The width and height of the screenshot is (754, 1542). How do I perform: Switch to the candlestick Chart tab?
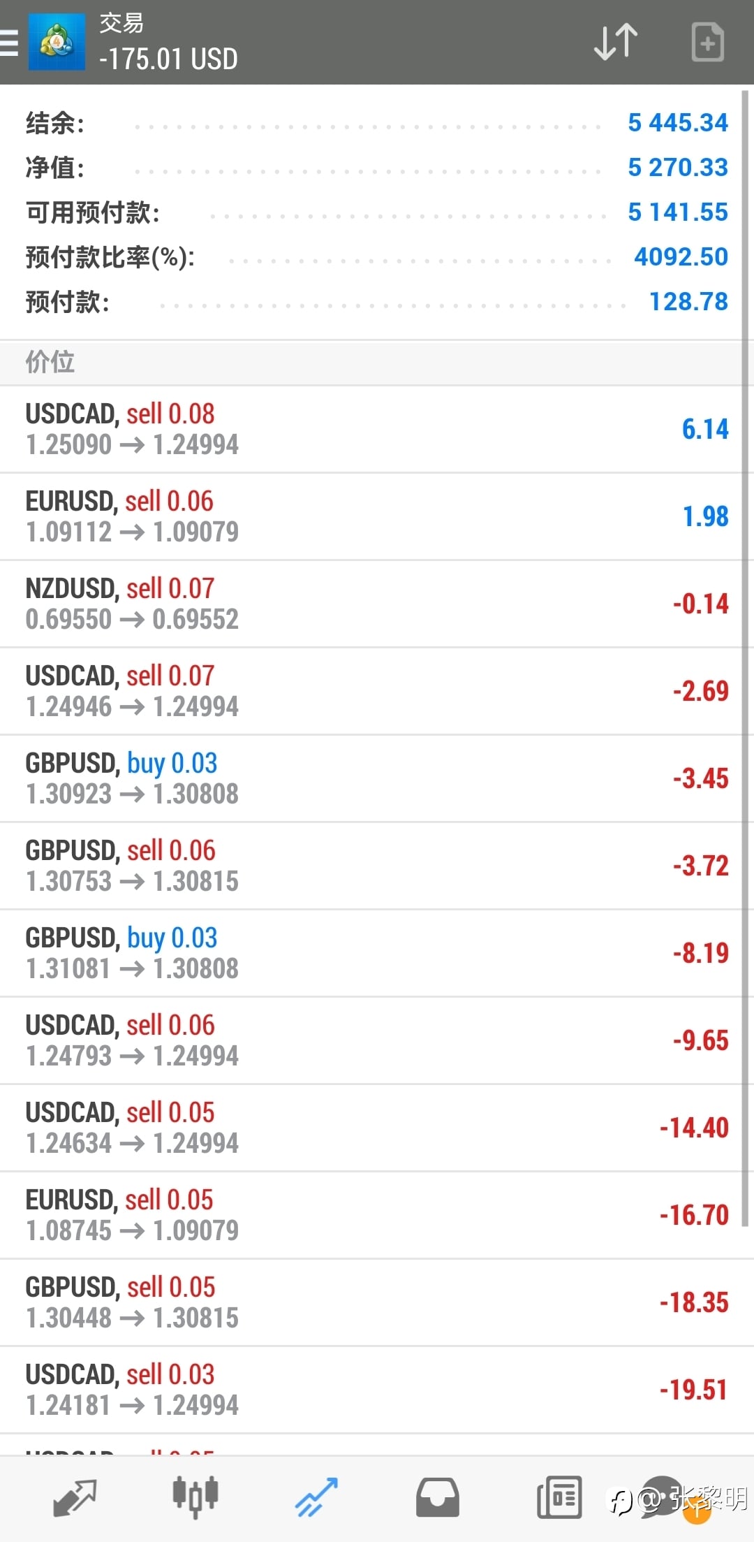click(195, 1497)
